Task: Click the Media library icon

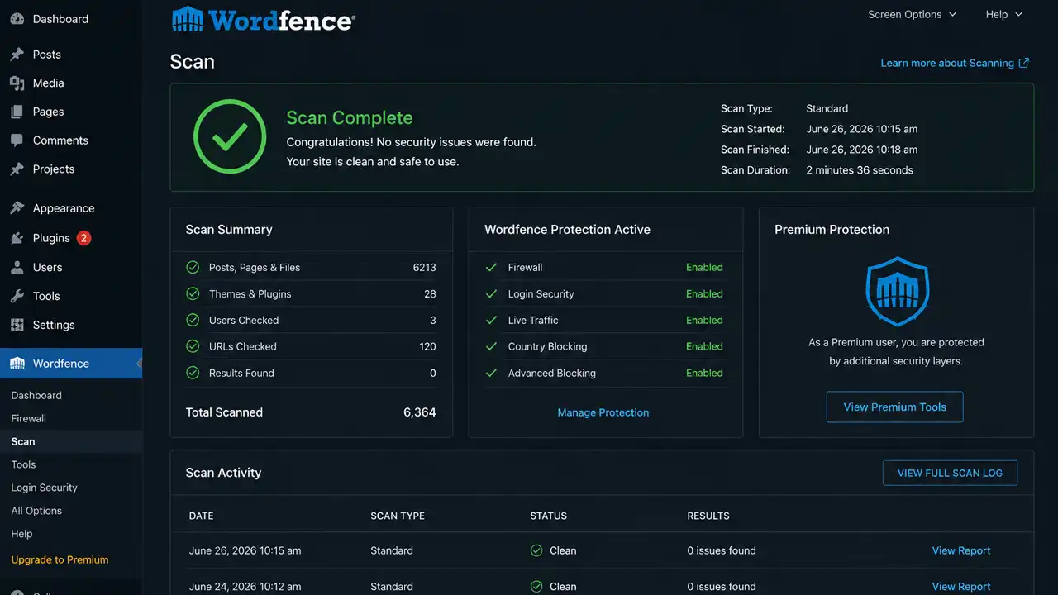Action: (17, 83)
